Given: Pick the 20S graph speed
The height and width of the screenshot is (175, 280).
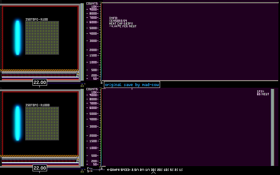Looking at the screenshot, I should [160, 170].
